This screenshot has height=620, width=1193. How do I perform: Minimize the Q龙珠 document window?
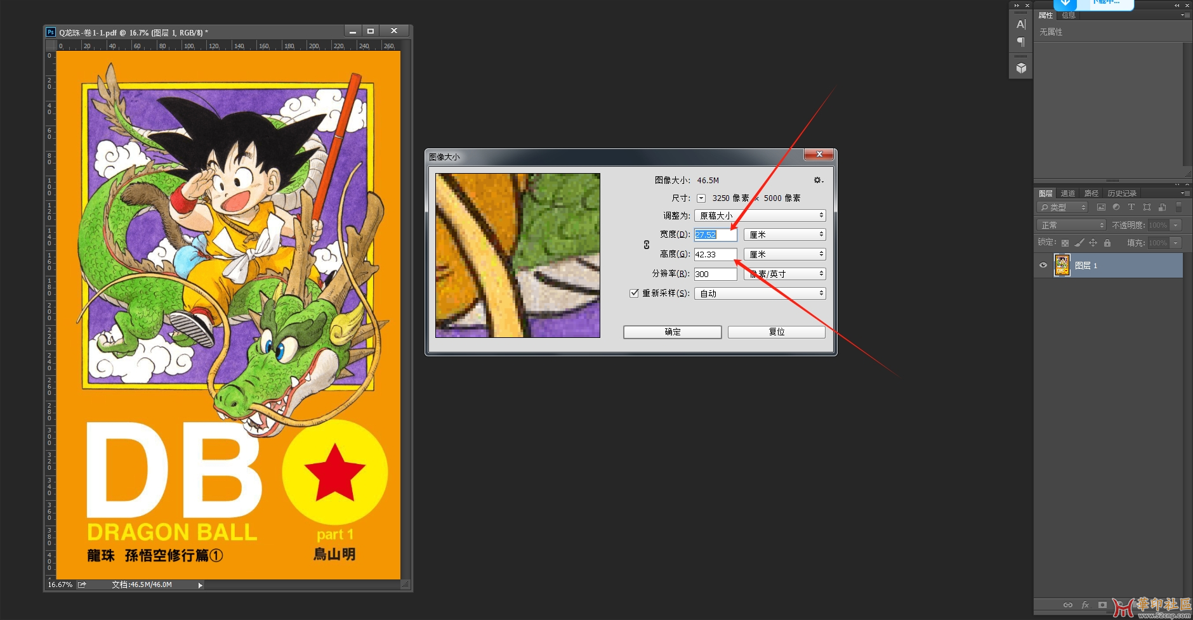tap(353, 31)
